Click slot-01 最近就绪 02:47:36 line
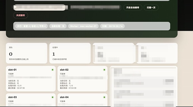Screen dimensions: 193x107 pos(17,88)
